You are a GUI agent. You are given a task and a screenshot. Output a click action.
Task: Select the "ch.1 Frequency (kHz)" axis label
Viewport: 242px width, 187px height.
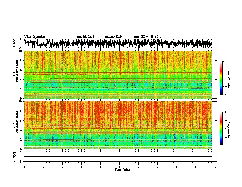(x=16, y=71)
